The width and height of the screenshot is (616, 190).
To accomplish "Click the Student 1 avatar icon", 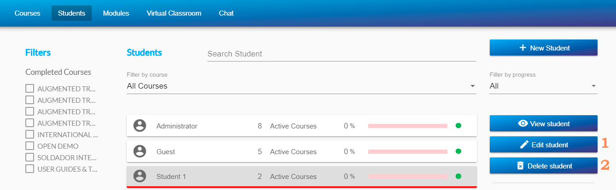I will tap(140, 176).
